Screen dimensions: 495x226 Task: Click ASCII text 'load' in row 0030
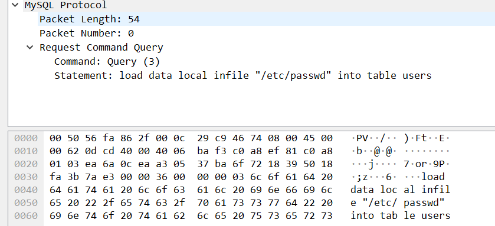coord(433,177)
